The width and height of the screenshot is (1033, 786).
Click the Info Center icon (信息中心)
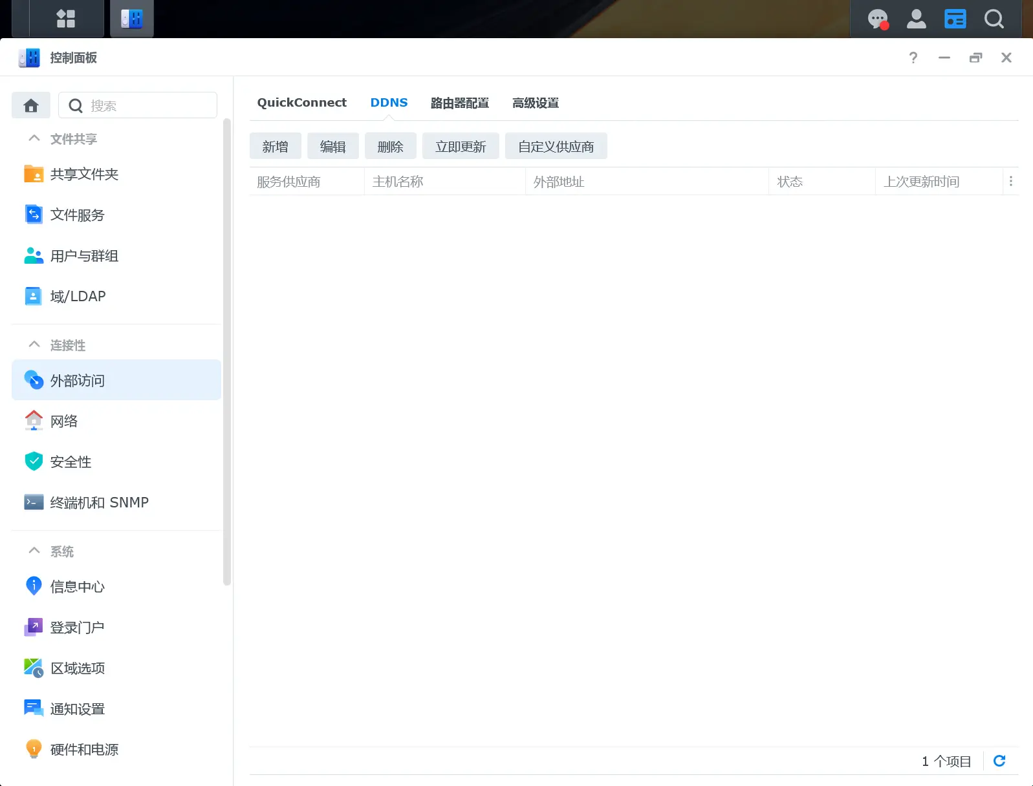click(x=34, y=586)
